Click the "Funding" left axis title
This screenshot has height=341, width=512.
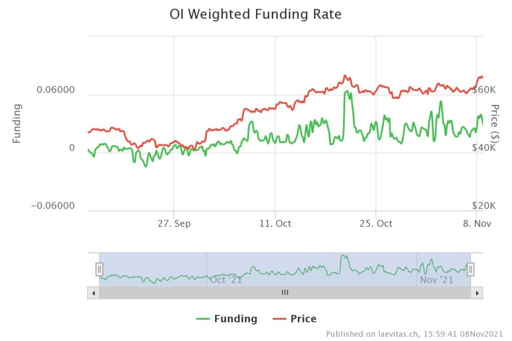(x=17, y=123)
